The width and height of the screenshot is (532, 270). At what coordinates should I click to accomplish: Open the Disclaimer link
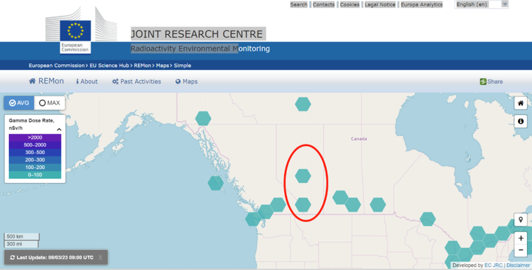pyautogui.click(x=518, y=265)
